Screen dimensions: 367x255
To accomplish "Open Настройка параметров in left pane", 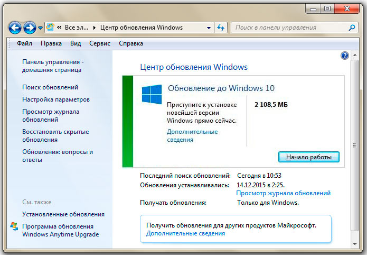I will click(x=56, y=99).
